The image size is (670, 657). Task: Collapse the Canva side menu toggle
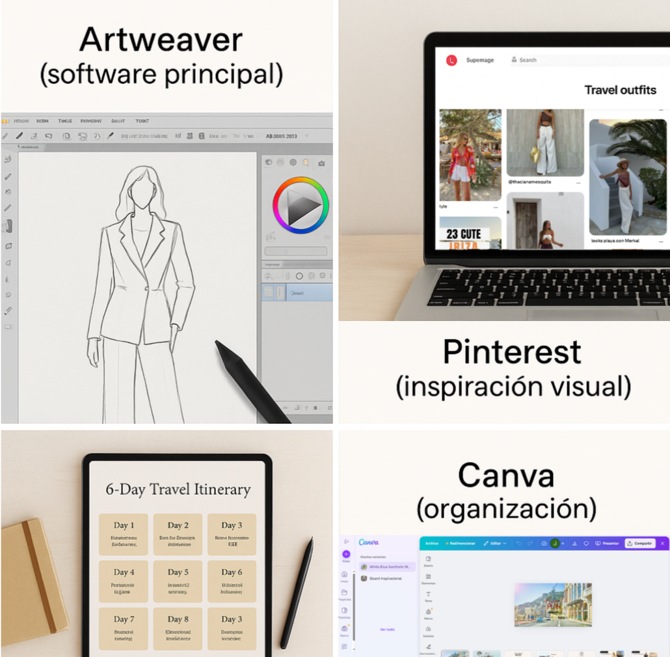[x=346, y=542]
